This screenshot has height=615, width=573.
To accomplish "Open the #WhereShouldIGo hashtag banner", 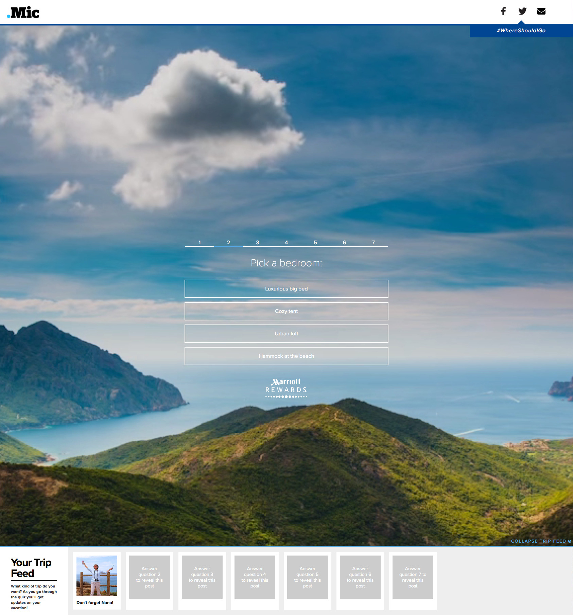I will coord(521,31).
